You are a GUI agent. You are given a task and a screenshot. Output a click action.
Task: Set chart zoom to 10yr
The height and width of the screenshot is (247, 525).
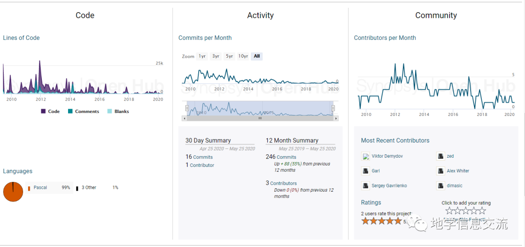[x=243, y=56]
